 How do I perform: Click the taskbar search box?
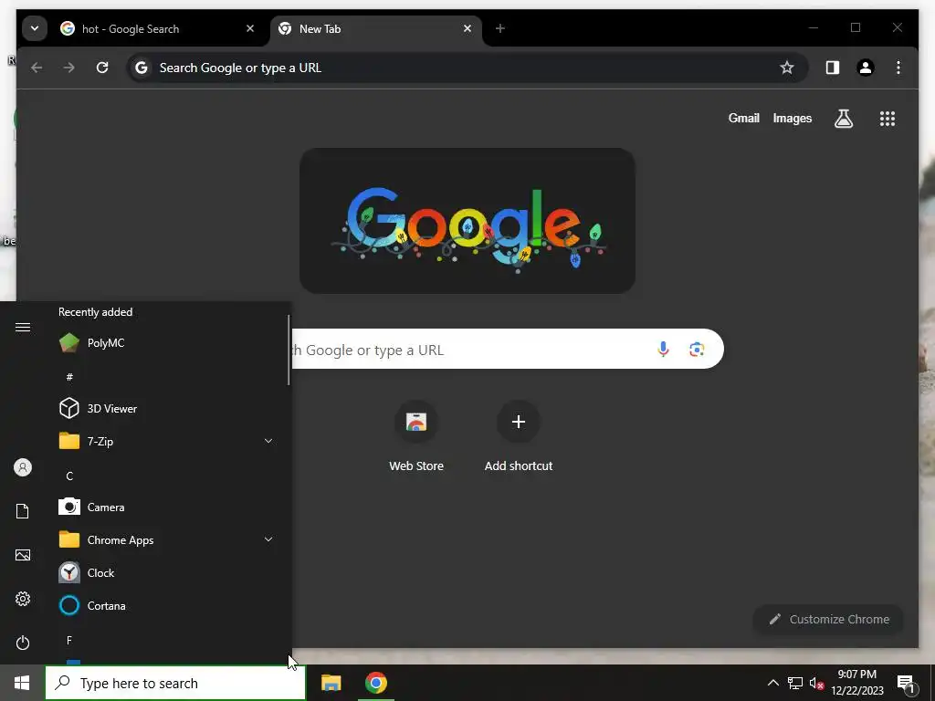[175, 683]
